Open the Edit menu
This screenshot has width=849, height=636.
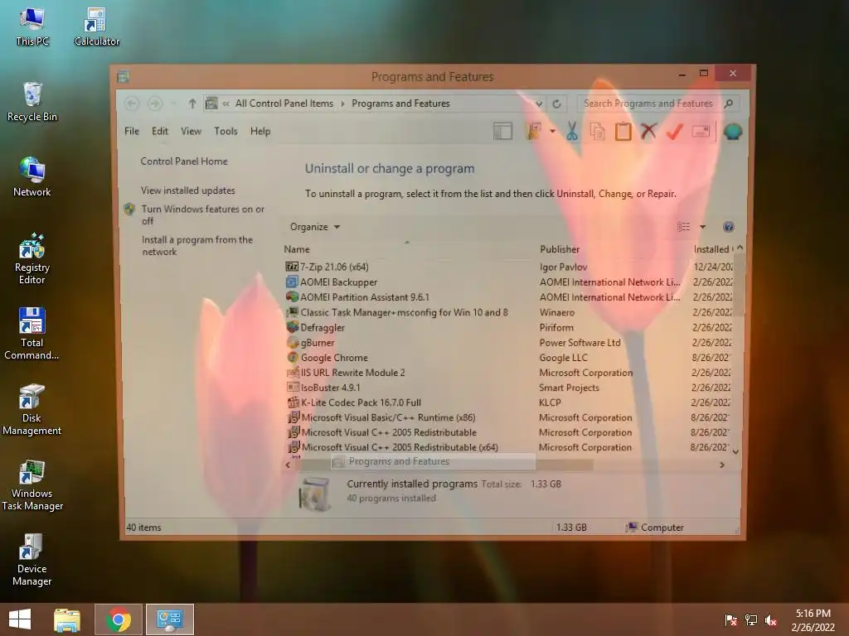(160, 131)
